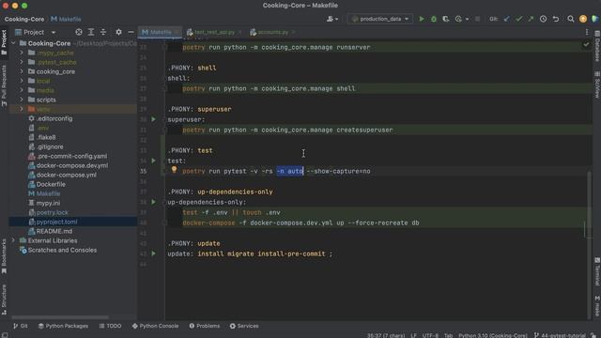
Task: Open Project panel gear options
Action: (x=118, y=32)
